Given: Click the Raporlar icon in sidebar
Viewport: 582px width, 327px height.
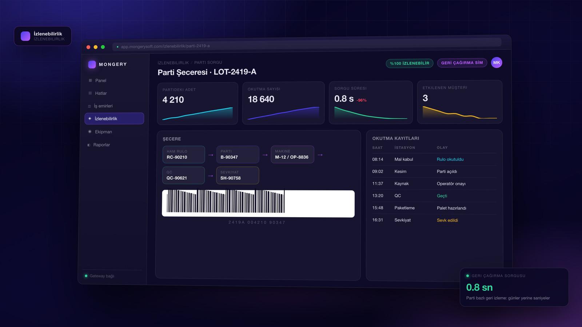Looking at the screenshot, I should tap(89, 145).
